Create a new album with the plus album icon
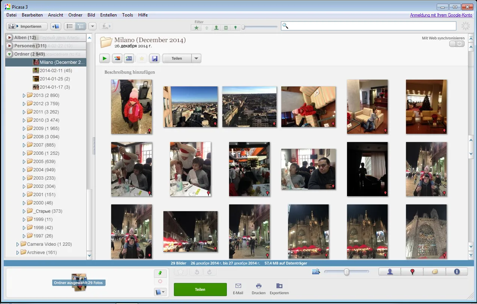Viewport: 477px width, 304px height. tap(56, 26)
